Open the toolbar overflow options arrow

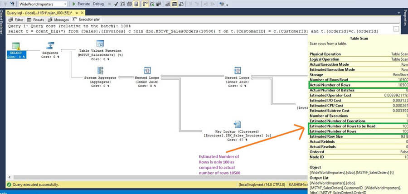pos(227,5)
